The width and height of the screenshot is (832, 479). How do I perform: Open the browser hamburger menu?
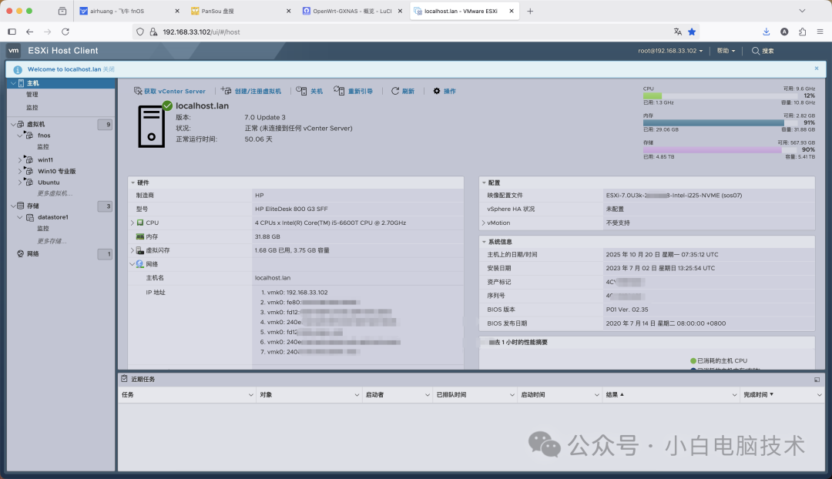tap(820, 32)
